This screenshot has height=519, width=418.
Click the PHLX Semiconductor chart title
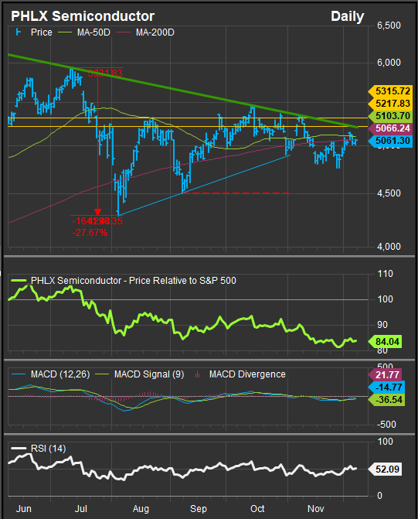point(83,16)
